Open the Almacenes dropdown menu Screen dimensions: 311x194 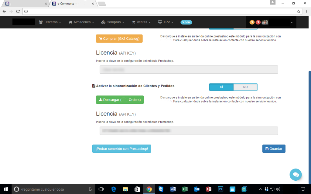[x=81, y=22]
